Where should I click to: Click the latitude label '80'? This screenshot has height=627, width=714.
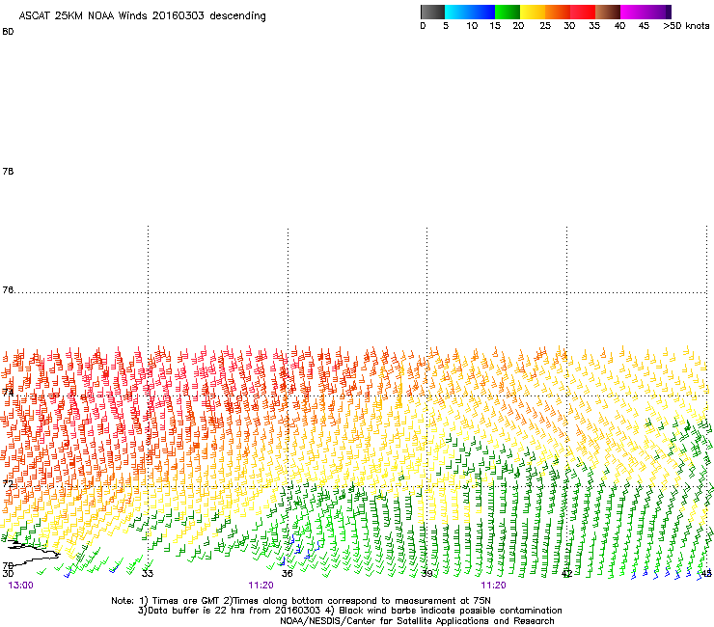8,32
